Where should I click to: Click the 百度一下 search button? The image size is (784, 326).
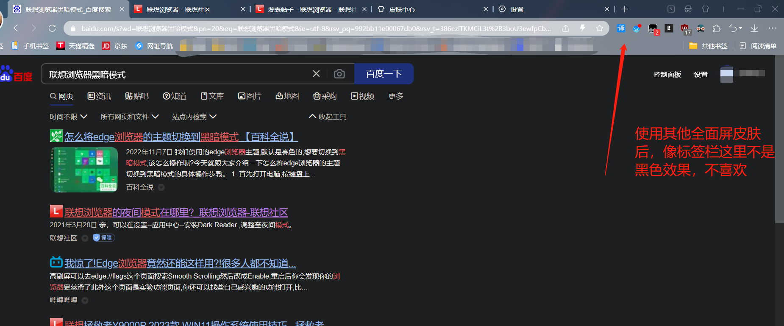(x=384, y=74)
